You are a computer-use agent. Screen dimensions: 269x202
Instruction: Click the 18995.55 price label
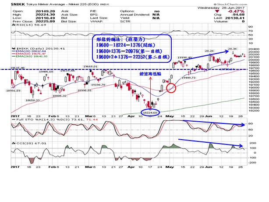pyautogui.click(x=84, y=90)
